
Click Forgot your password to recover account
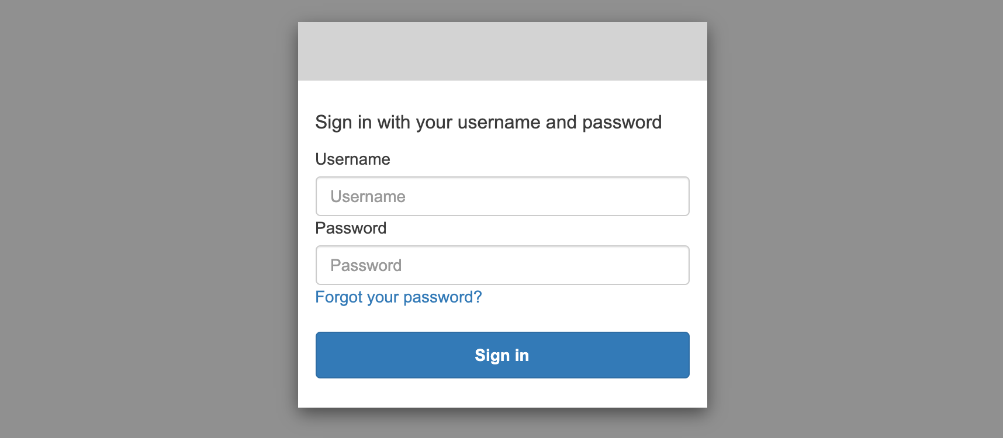point(398,297)
